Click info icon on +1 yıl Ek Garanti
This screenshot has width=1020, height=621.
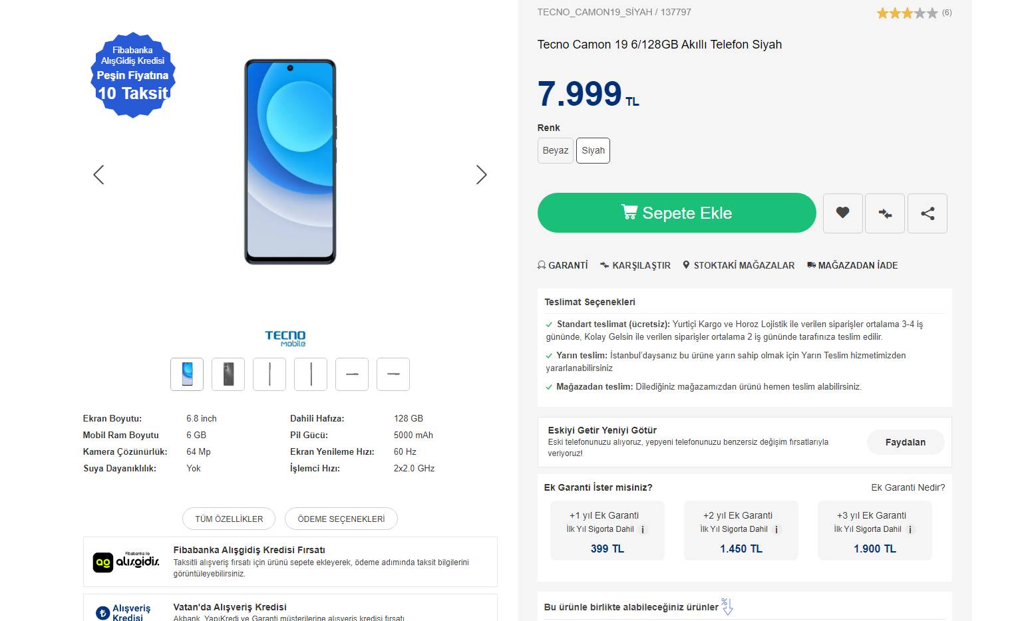(x=643, y=530)
